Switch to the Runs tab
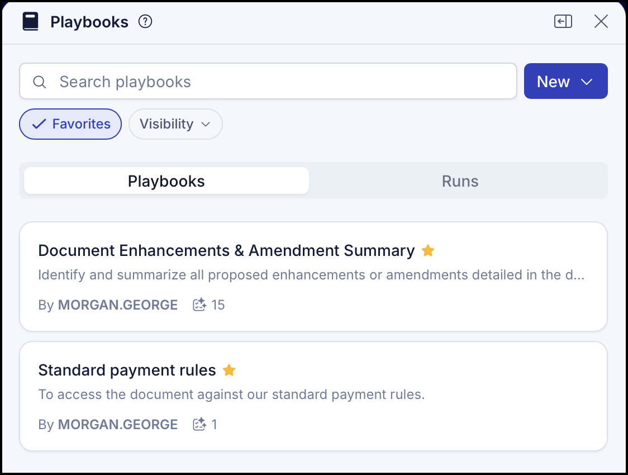Viewport: 628px width, 475px height. pyautogui.click(x=460, y=181)
